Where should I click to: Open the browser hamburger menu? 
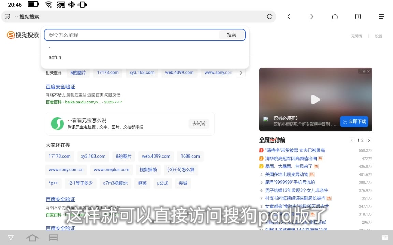(x=381, y=17)
